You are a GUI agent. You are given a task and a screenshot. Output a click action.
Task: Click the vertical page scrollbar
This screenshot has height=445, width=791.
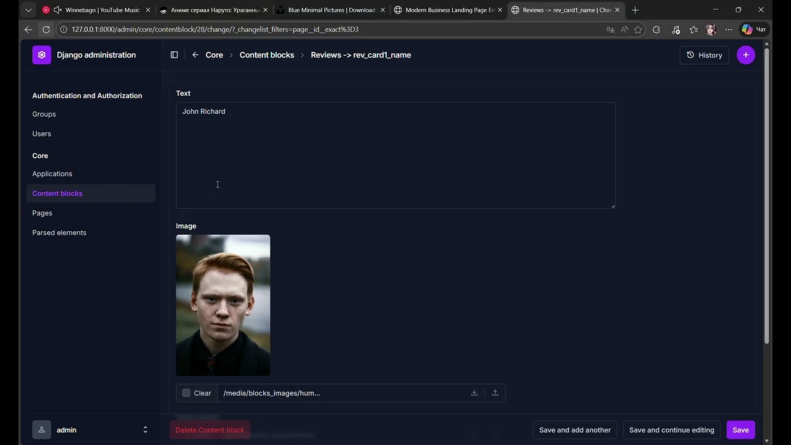pyautogui.click(x=767, y=197)
